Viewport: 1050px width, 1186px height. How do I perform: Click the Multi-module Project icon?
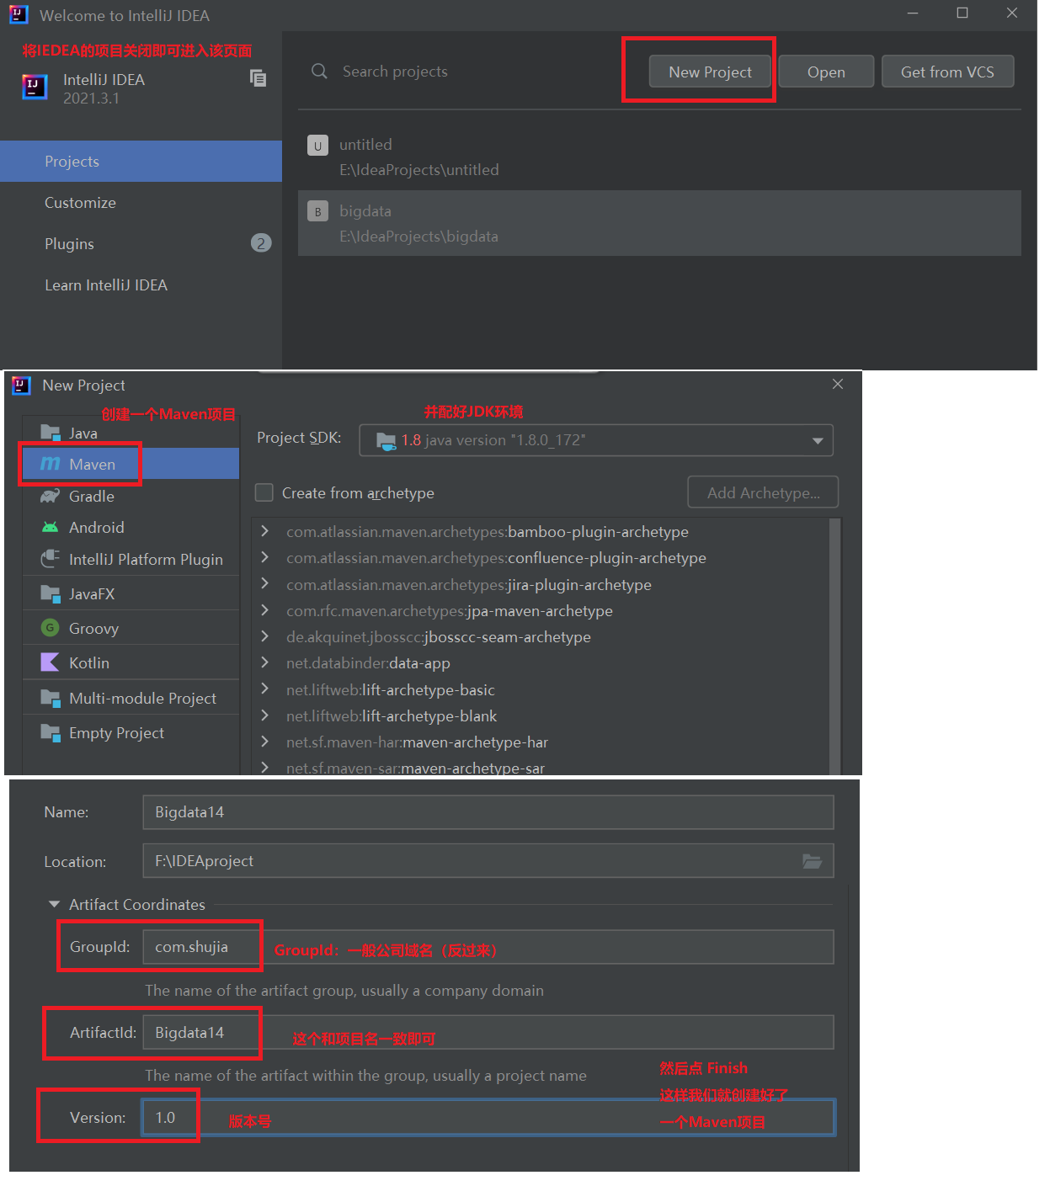click(x=51, y=698)
